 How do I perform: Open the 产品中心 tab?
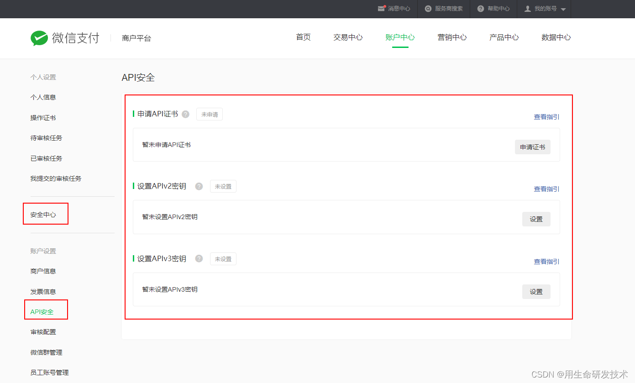pos(504,37)
